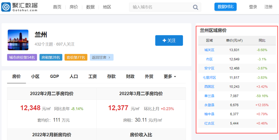Open the 房价 top navigation item
Viewport: 279px width, 140px height.
74,7
